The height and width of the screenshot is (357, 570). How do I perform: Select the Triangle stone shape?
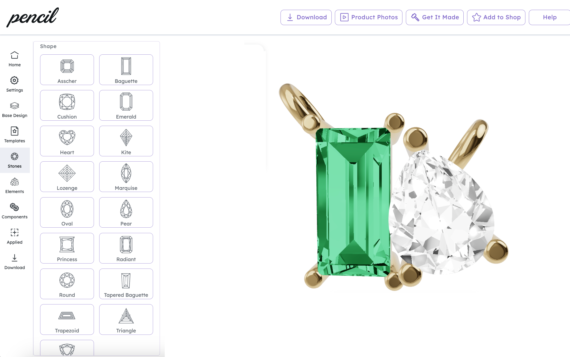(x=126, y=320)
